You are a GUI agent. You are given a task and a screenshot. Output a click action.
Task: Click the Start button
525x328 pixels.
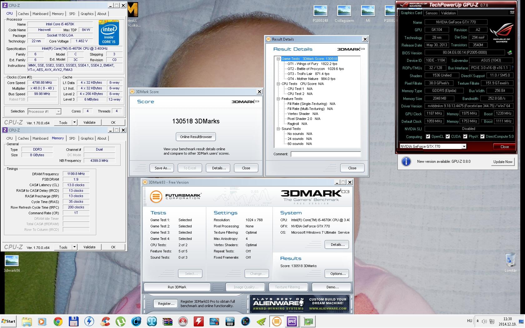tap(8, 321)
